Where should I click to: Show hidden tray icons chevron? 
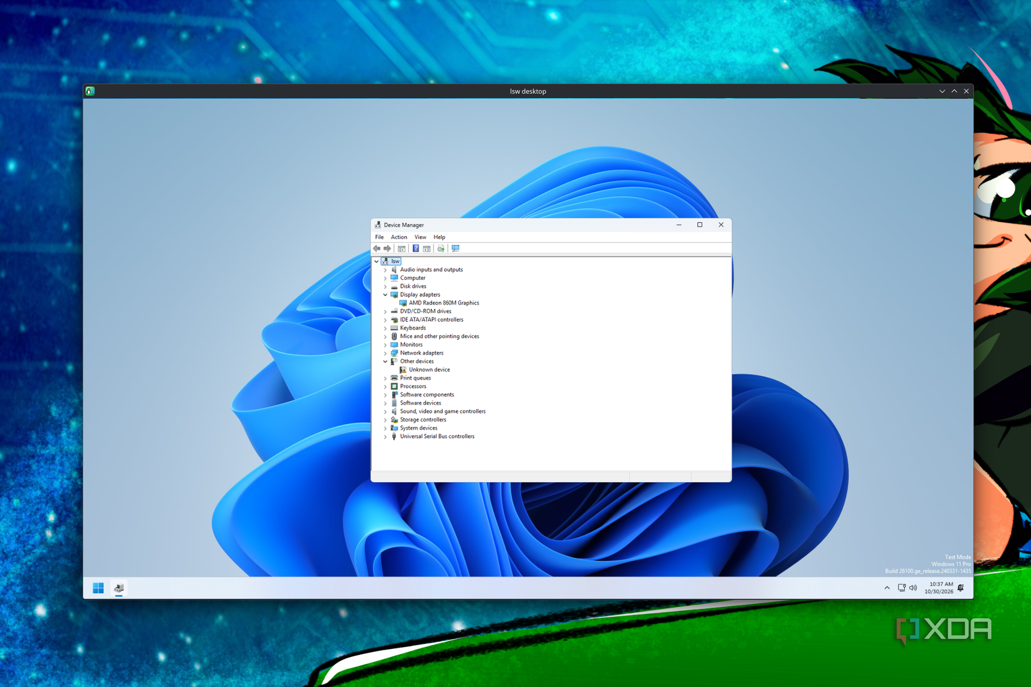point(887,588)
